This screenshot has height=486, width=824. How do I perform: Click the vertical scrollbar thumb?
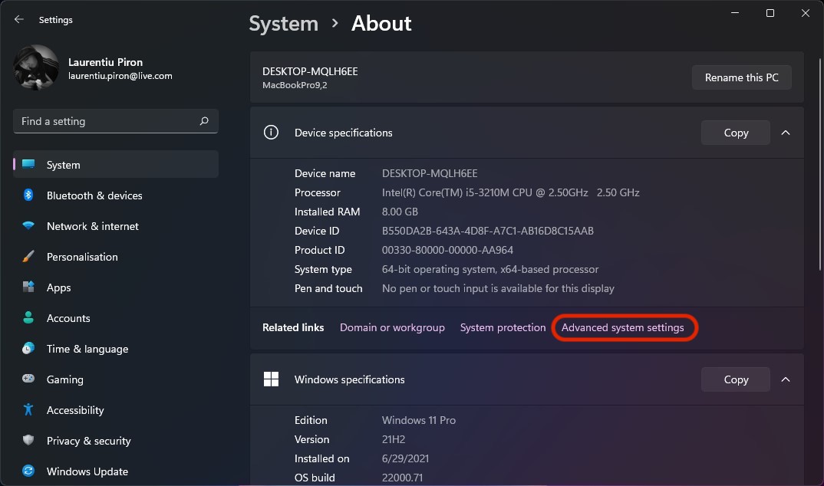pos(820,166)
